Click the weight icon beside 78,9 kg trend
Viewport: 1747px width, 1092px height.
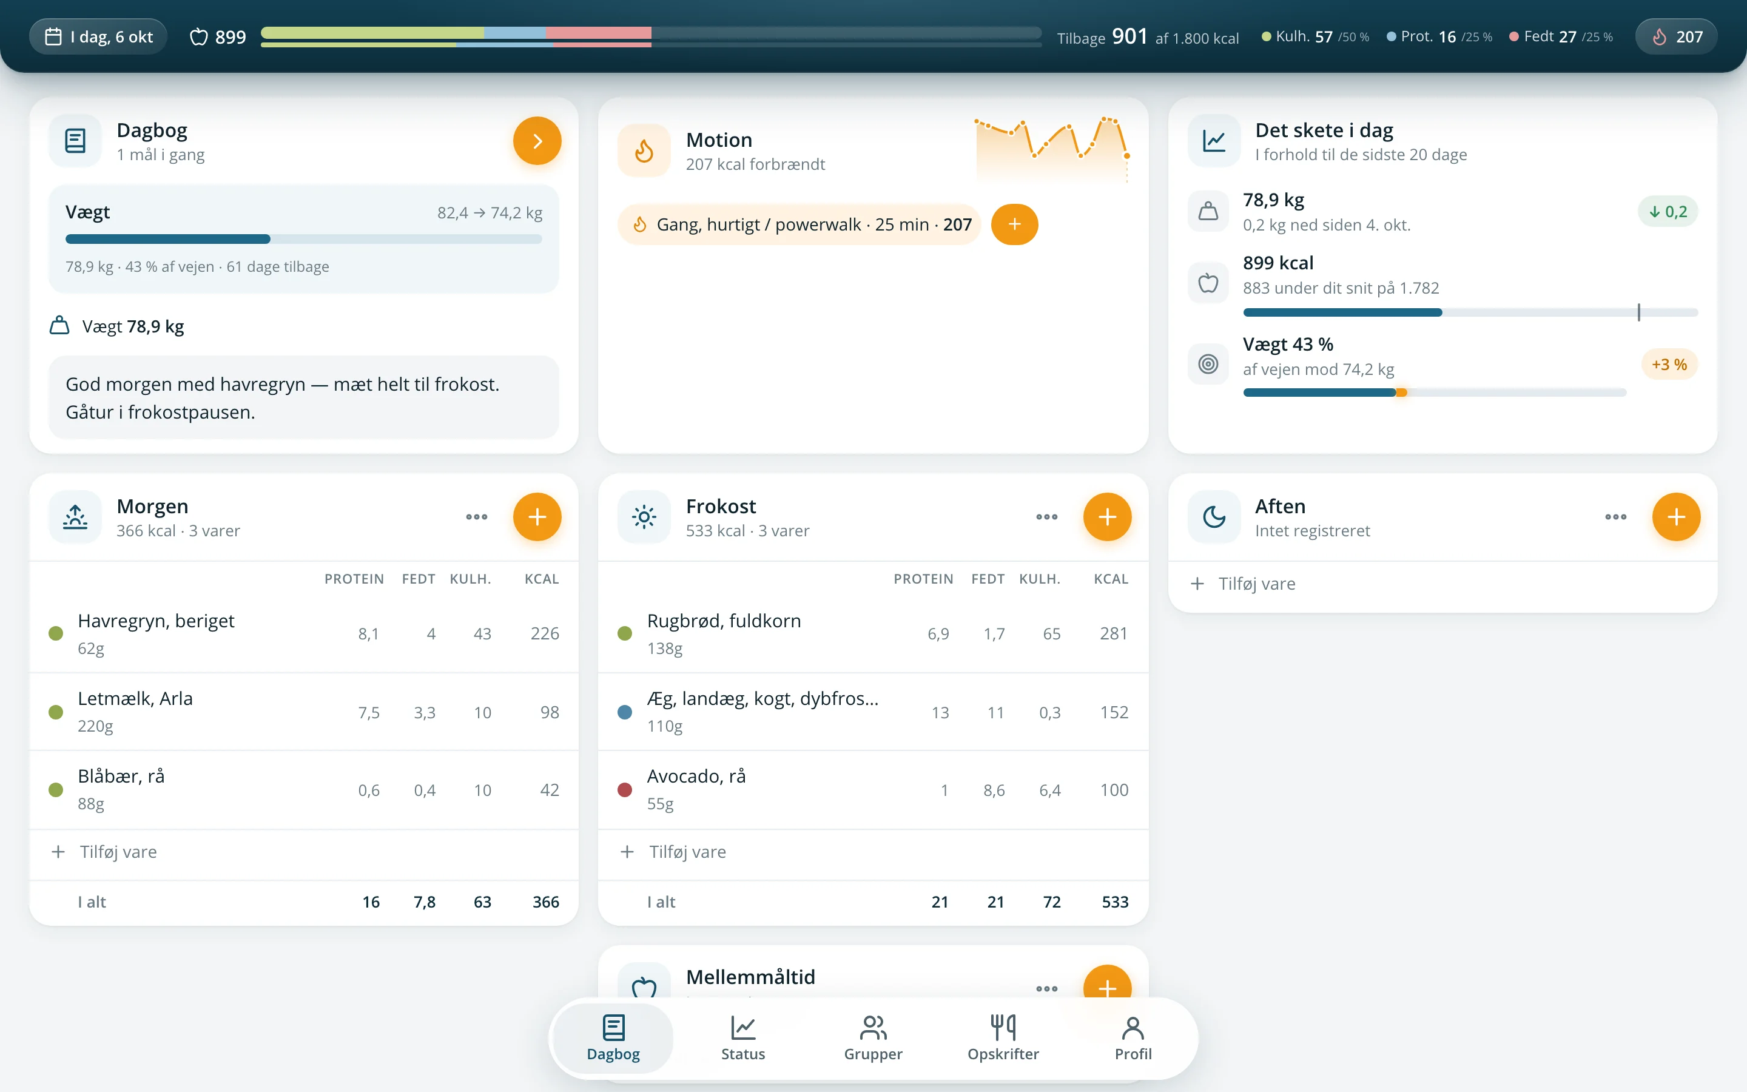1208,212
